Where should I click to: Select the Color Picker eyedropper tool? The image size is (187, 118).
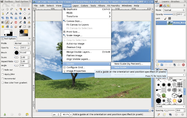[7, 14]
